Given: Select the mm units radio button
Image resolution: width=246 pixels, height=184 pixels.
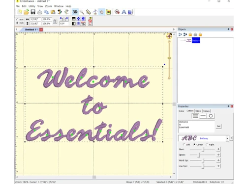Looking at the screenshot, I should click(x=17, y=19).
